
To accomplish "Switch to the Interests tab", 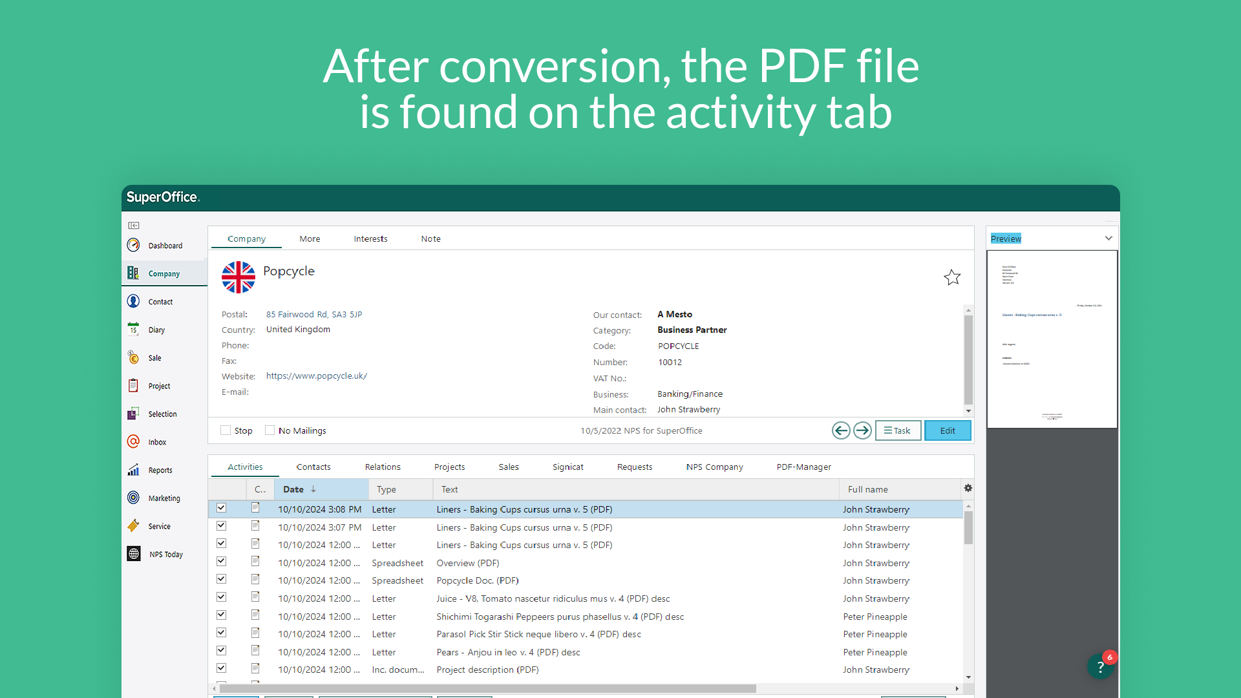I will pyautogui.click(x=370, y=238).
